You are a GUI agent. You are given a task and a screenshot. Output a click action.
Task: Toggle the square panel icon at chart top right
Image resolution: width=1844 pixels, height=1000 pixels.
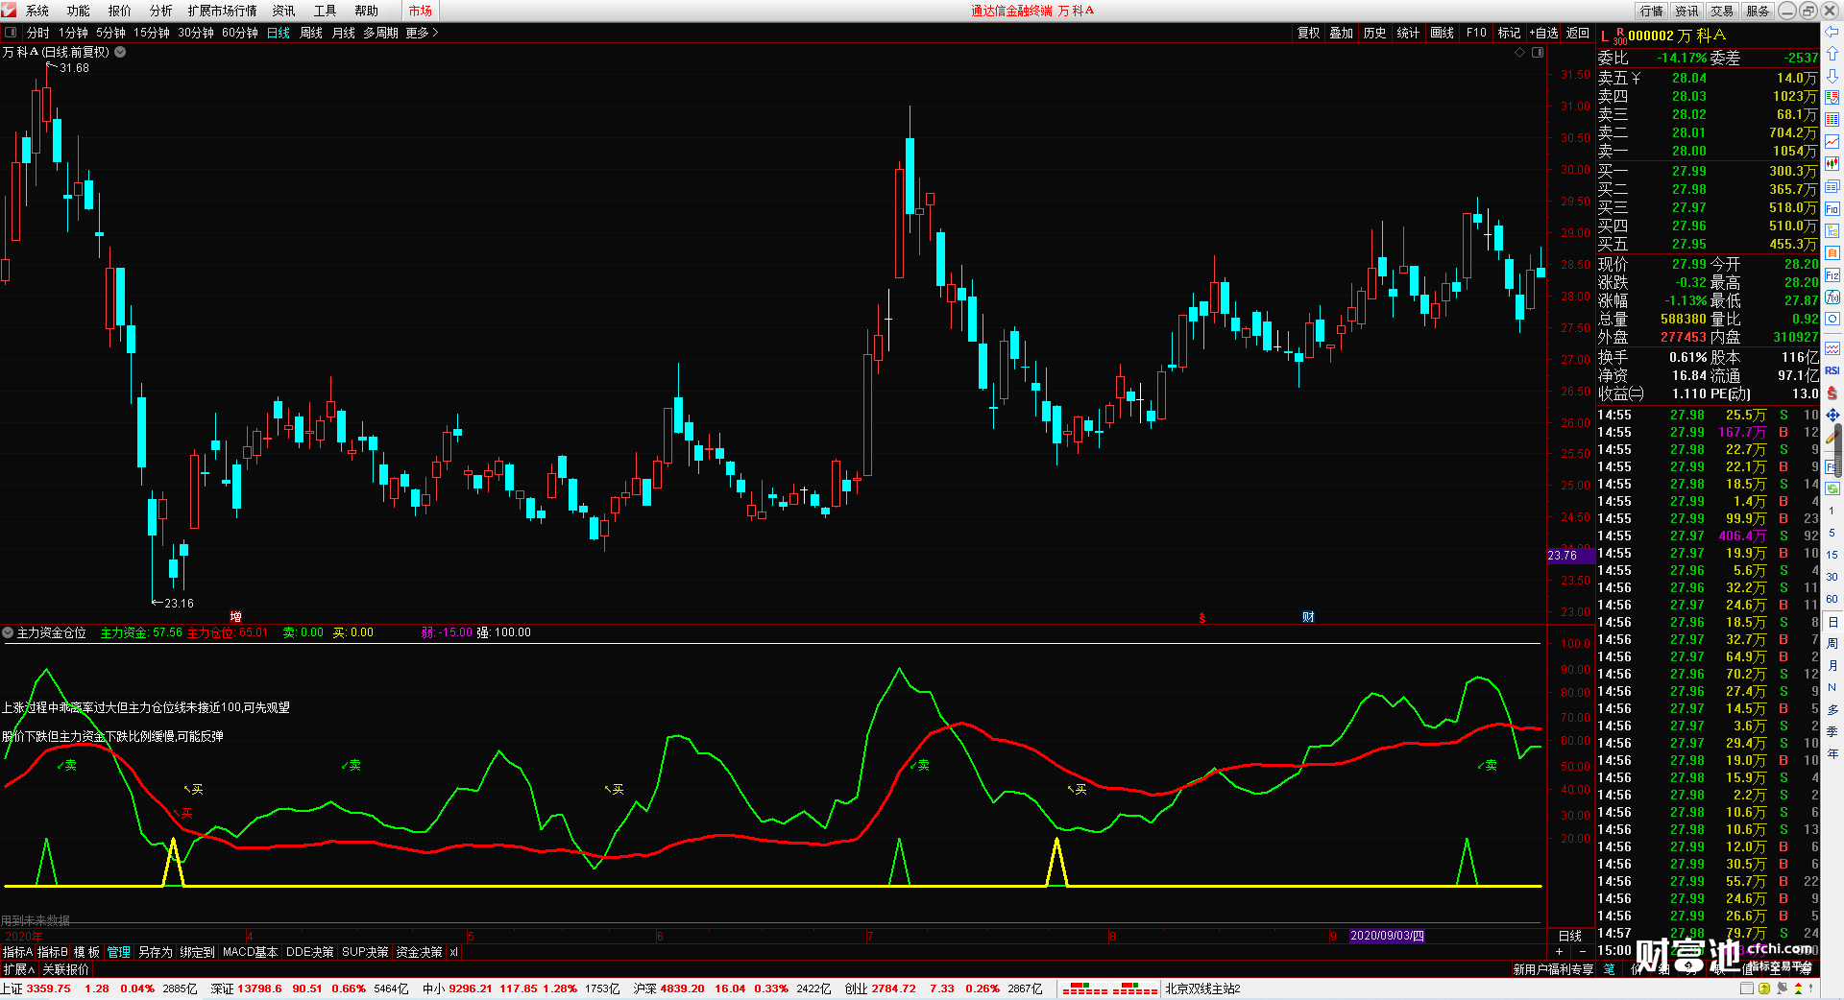(1538, 53)
